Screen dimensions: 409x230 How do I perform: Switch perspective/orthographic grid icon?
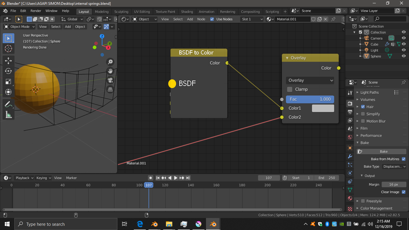pos(110,89)
